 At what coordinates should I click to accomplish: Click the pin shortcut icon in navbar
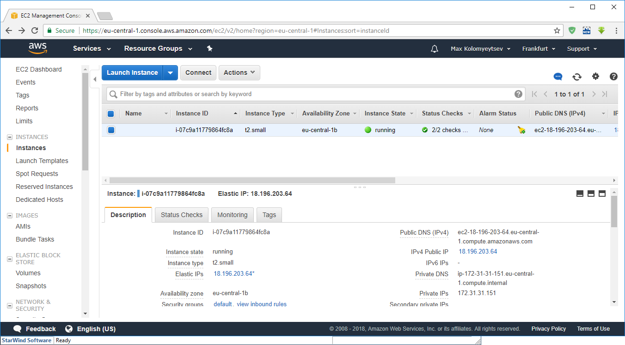tap(209, 48)
